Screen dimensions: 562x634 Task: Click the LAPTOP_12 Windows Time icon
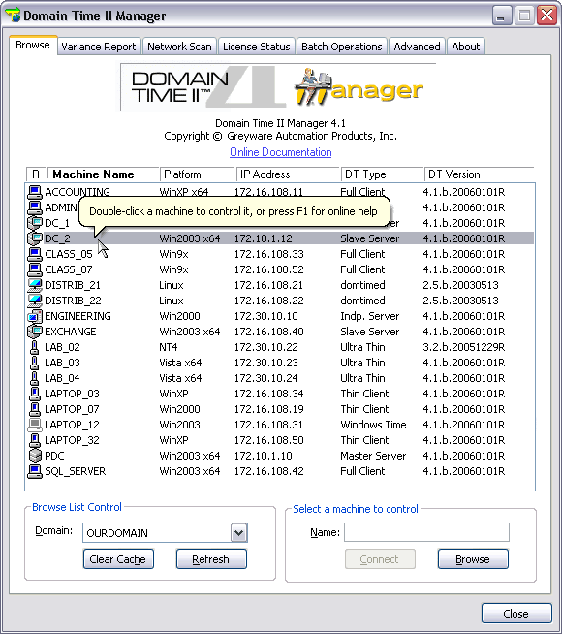[35, 425]
